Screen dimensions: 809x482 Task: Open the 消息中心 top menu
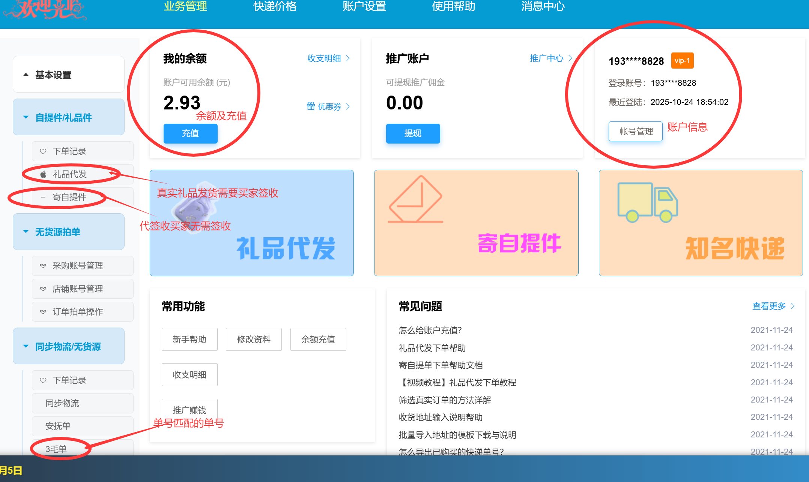click(543, 6)
